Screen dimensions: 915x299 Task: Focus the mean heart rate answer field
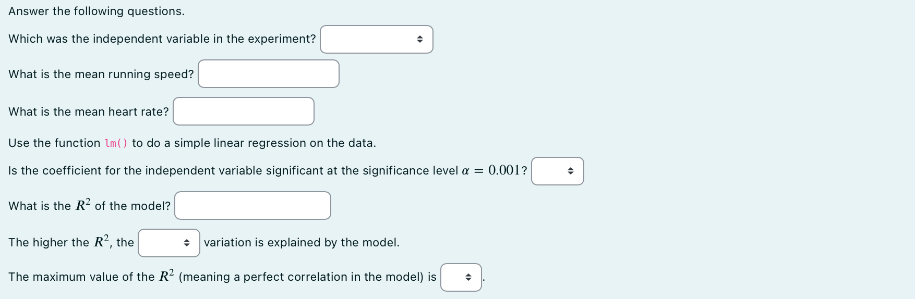(x=244, y=111)
